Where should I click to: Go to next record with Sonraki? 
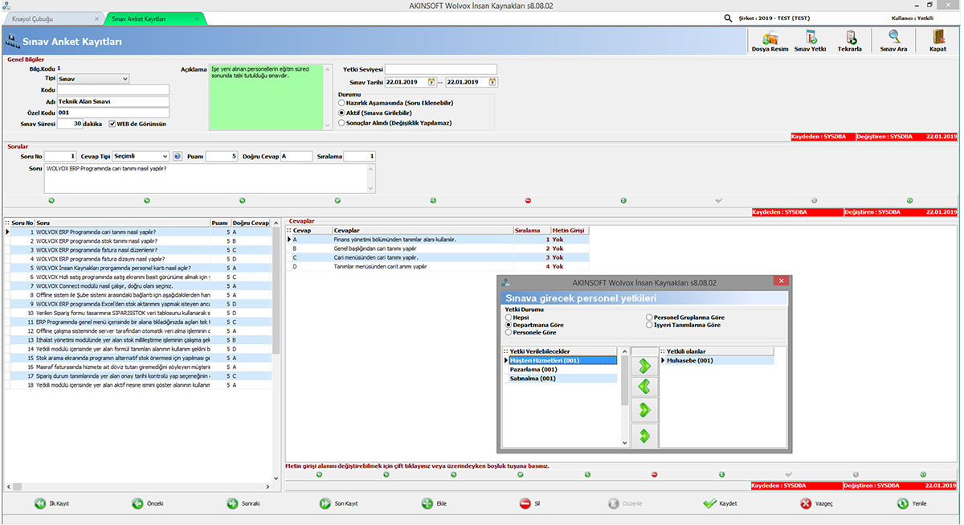click(243, 503)
